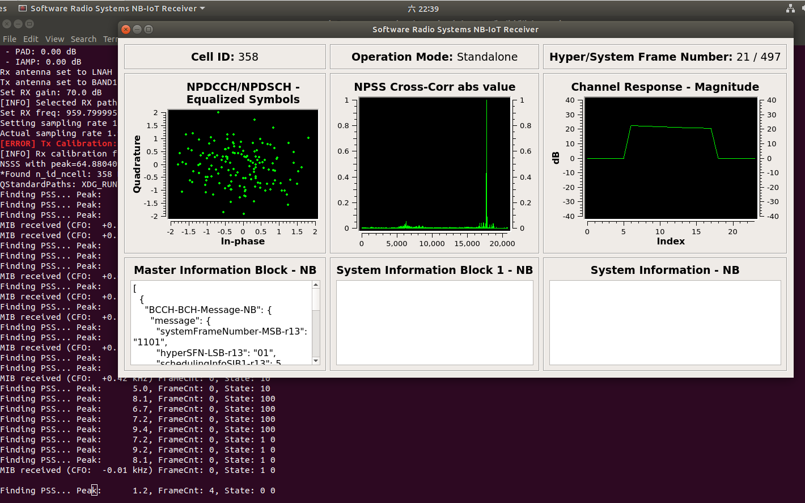Screen dimensions: 805x503
Task: Click the System Information Block 1 - NB heading
Action: [x=434, y=270]
